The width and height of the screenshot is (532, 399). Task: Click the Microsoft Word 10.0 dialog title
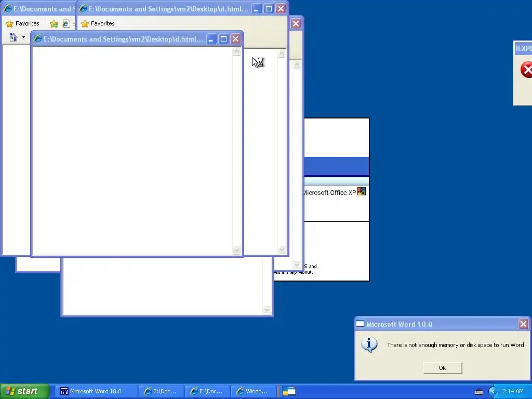(400, 324)
